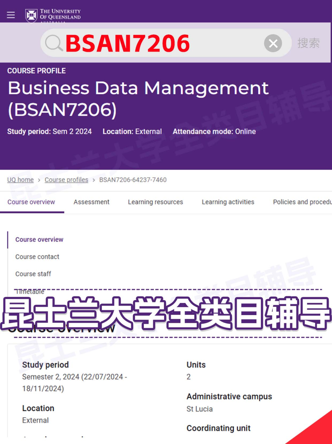Click the University of Queensland logo

pos(53,15)
